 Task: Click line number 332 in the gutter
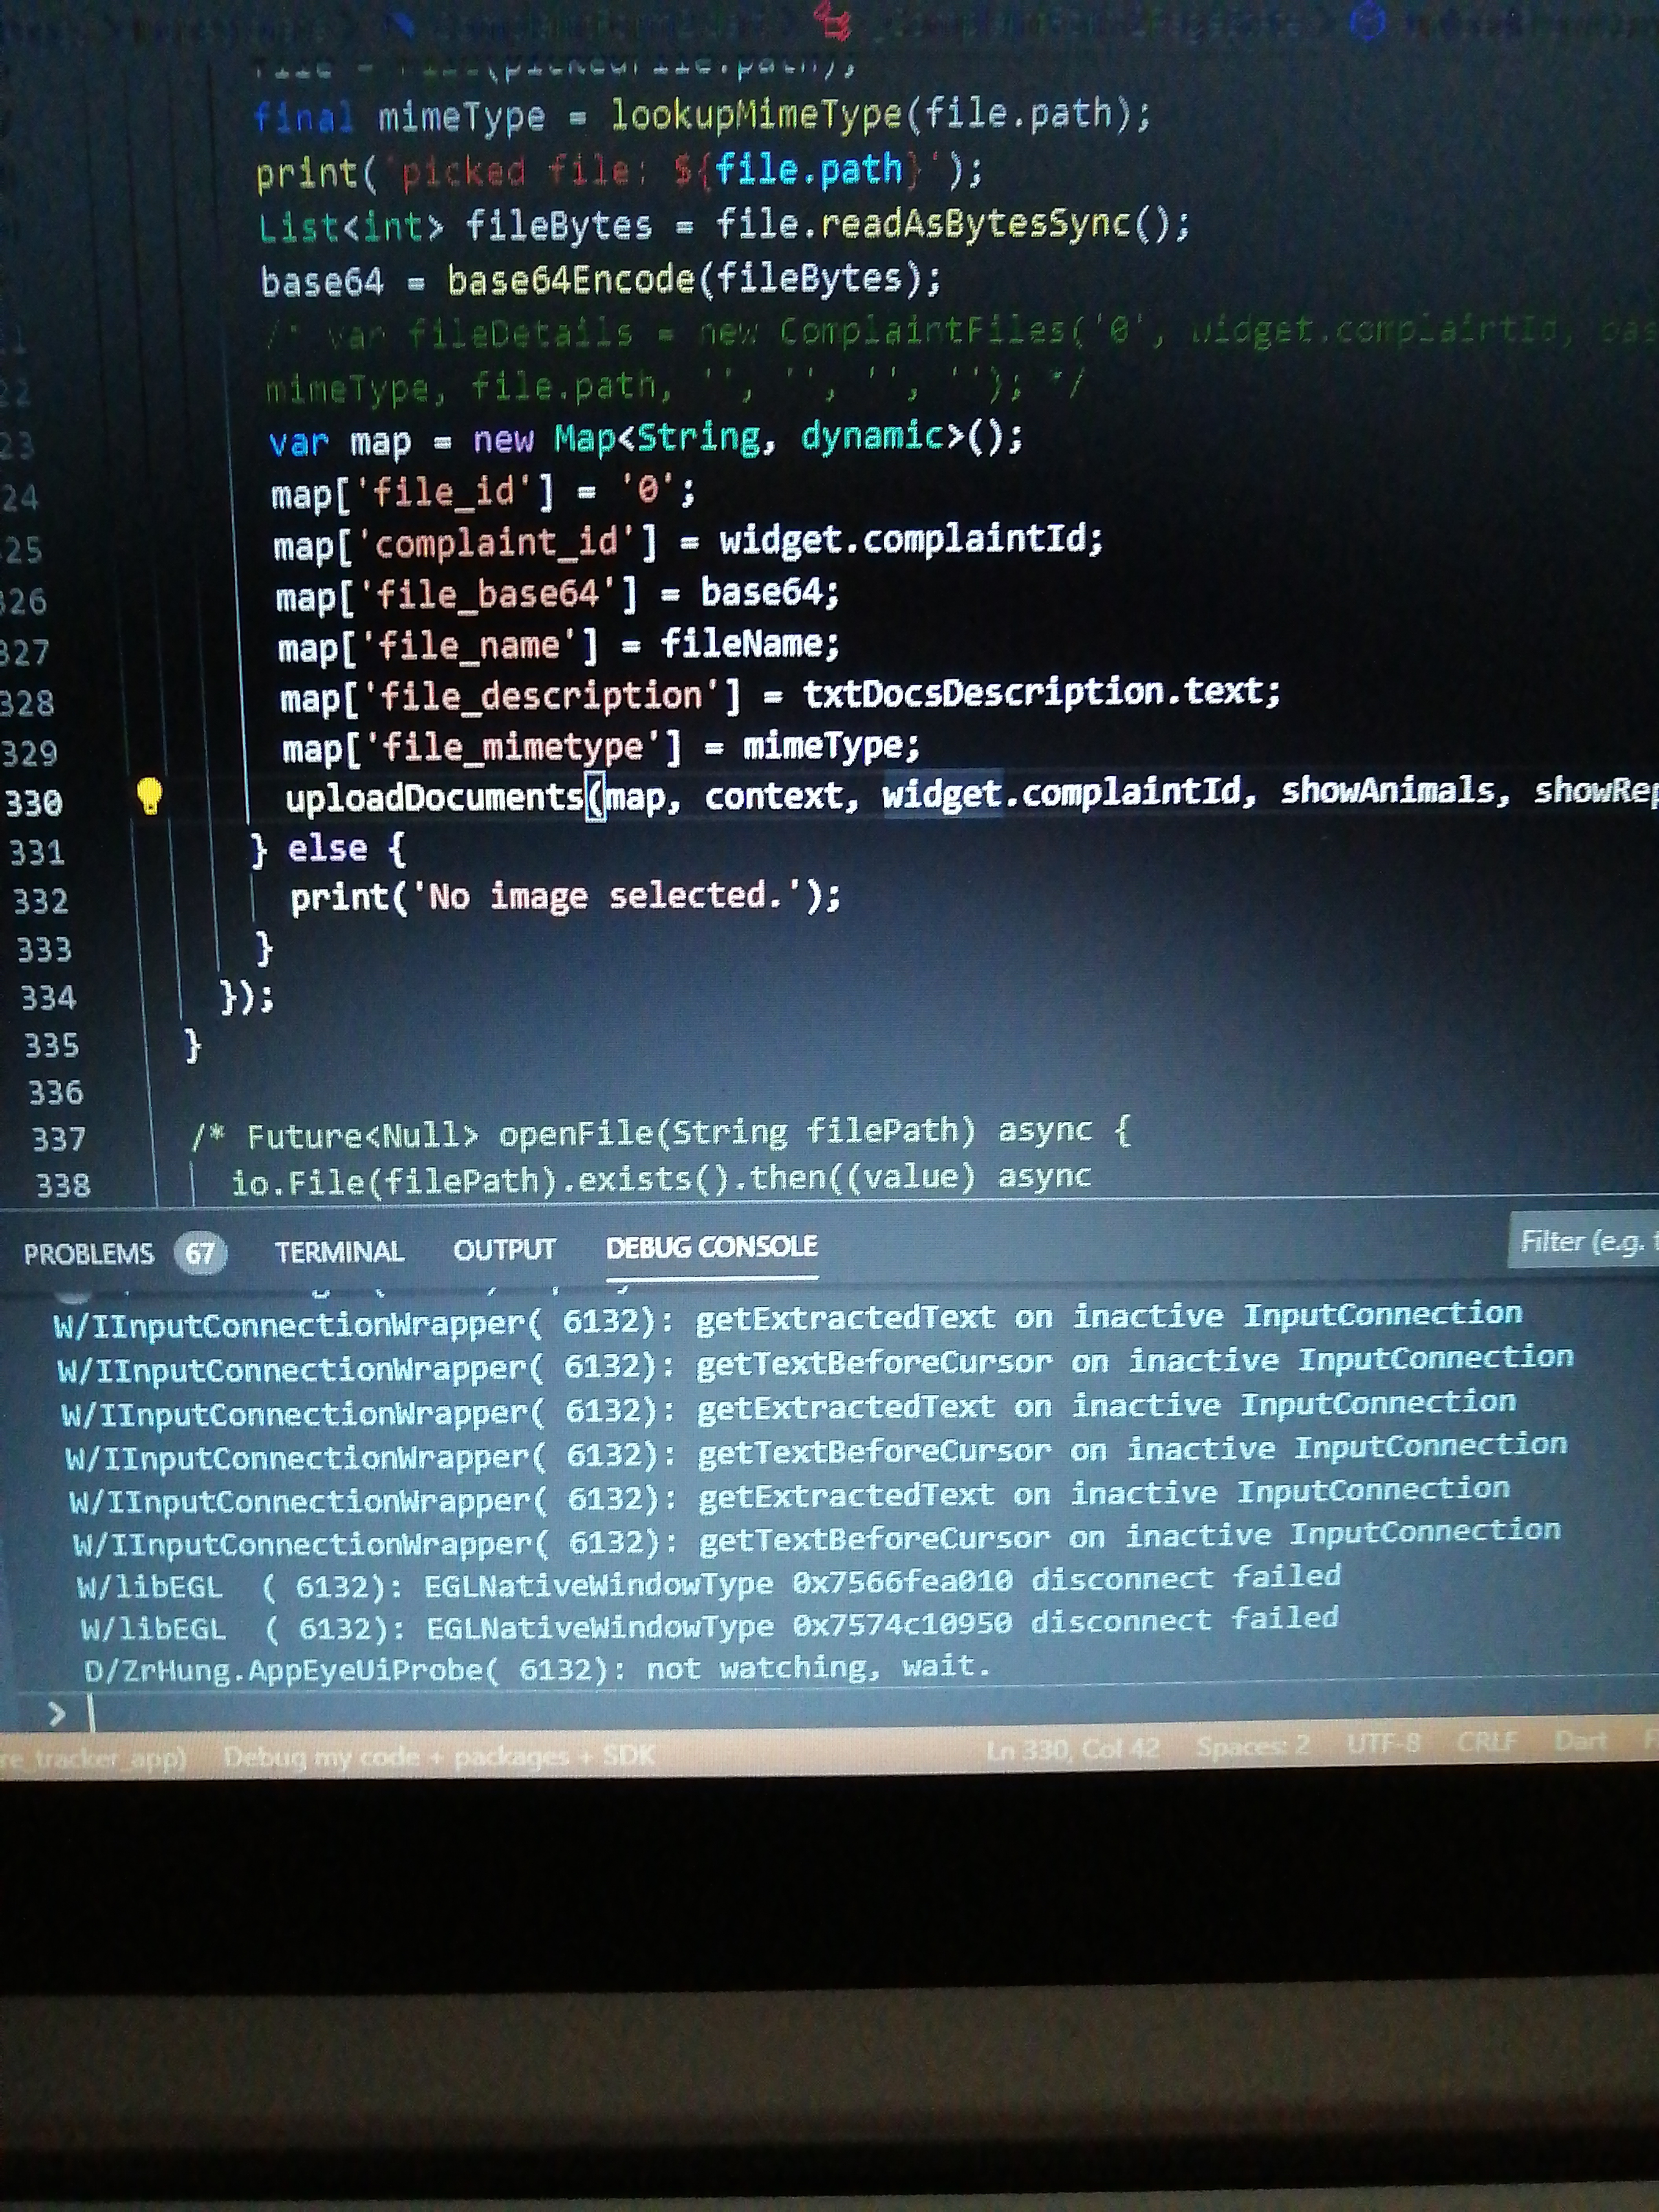[41, 902]
